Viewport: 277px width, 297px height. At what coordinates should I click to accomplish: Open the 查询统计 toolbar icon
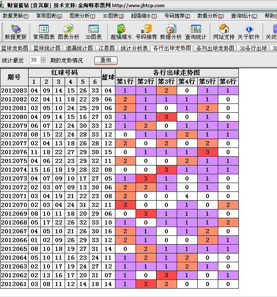(x=196, y=32)
